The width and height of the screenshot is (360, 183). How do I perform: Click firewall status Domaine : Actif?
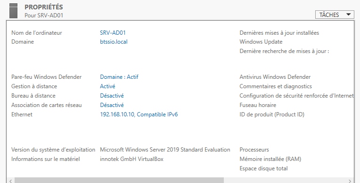click(x=119, y=77)
